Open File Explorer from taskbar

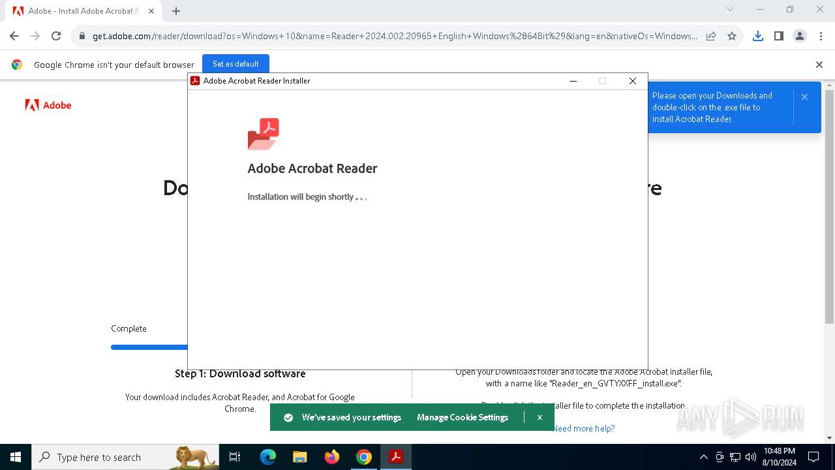(299, 457)
